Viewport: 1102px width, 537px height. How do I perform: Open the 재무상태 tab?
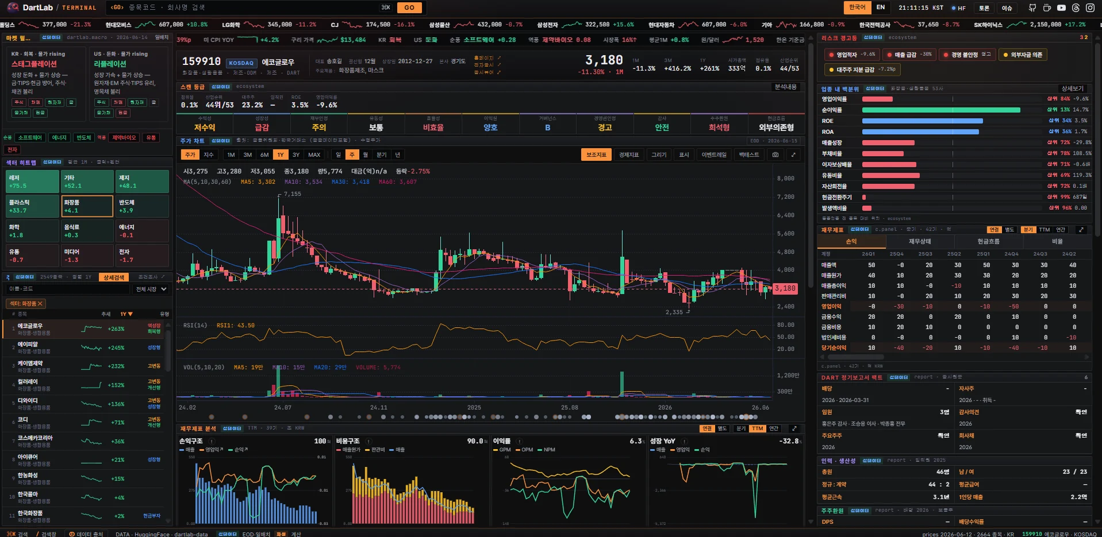pyautogui.click(x=920, y=242)
